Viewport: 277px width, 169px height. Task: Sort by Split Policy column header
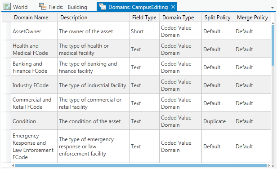(218, 18)
